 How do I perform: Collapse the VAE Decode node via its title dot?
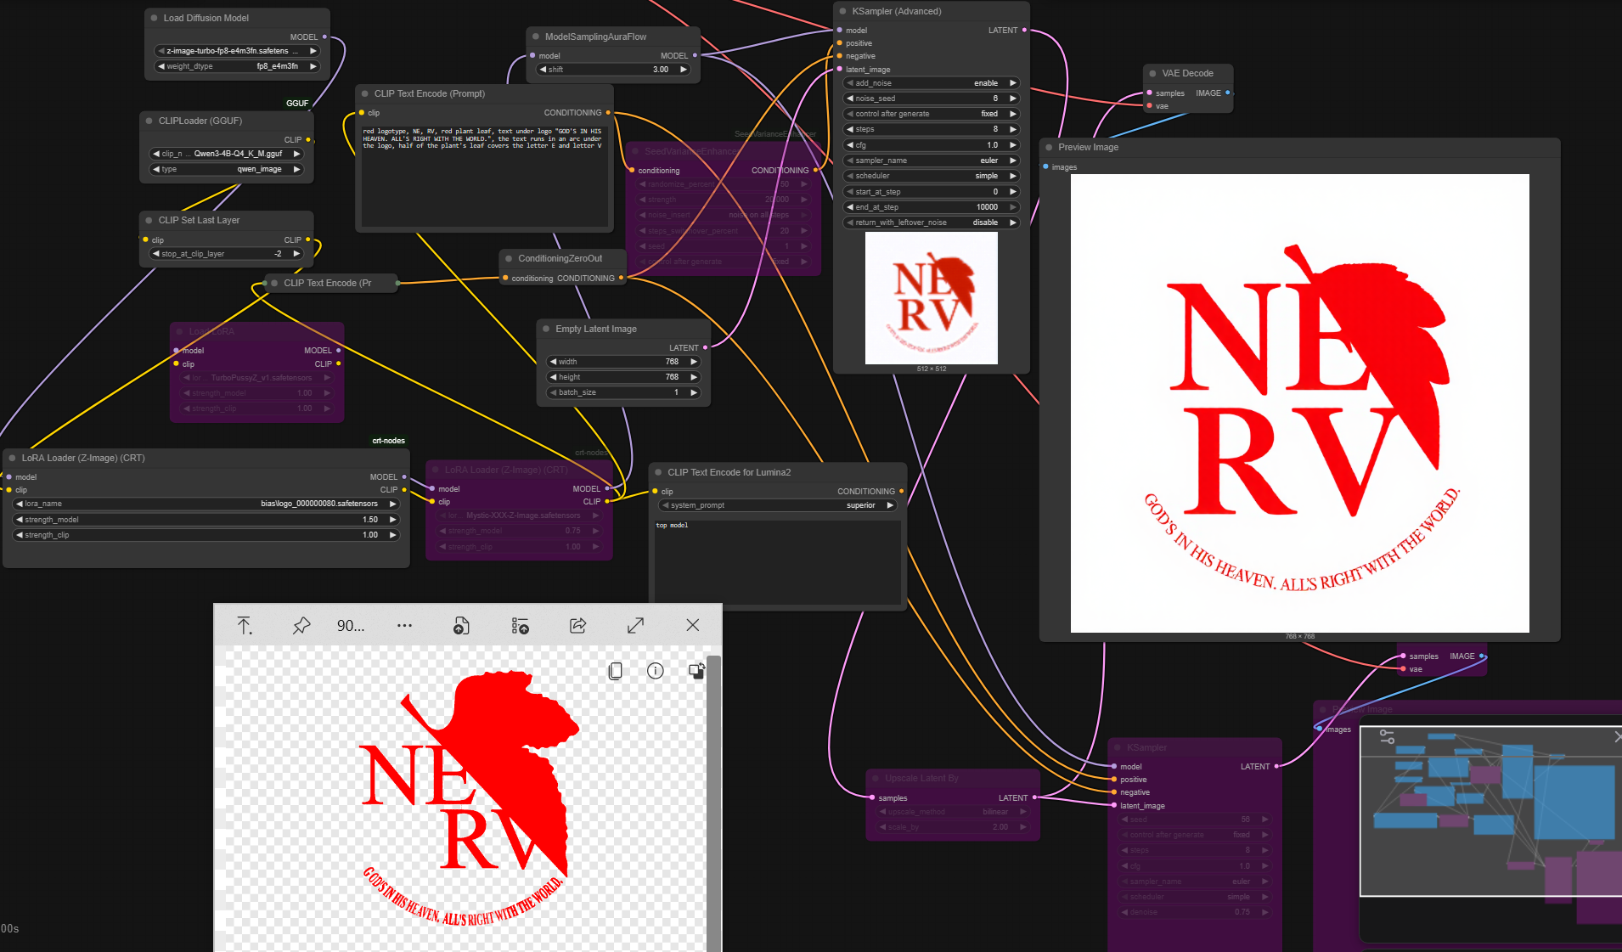point(1153,73)
